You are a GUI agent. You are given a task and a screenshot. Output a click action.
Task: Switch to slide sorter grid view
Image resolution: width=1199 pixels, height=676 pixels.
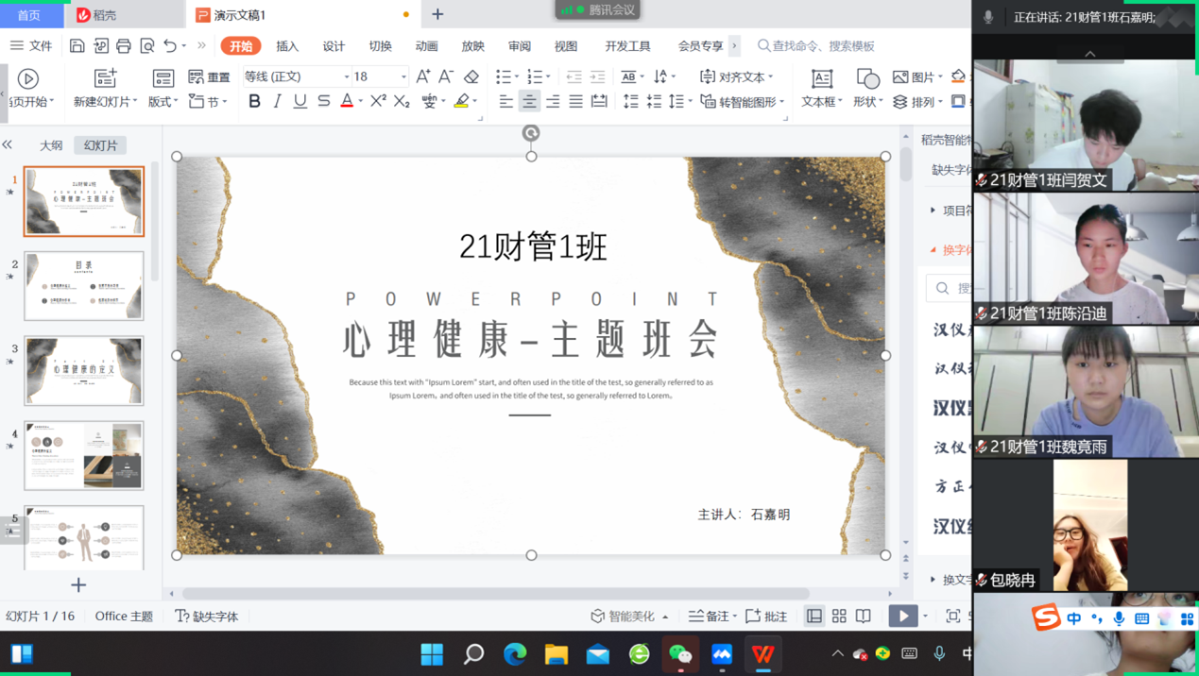(x=839, y=617)
